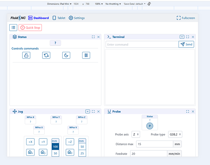The height and width of the screenshot is (165, 210).
Task: Home the Z axis with house icon
Action: coord(70,152)
